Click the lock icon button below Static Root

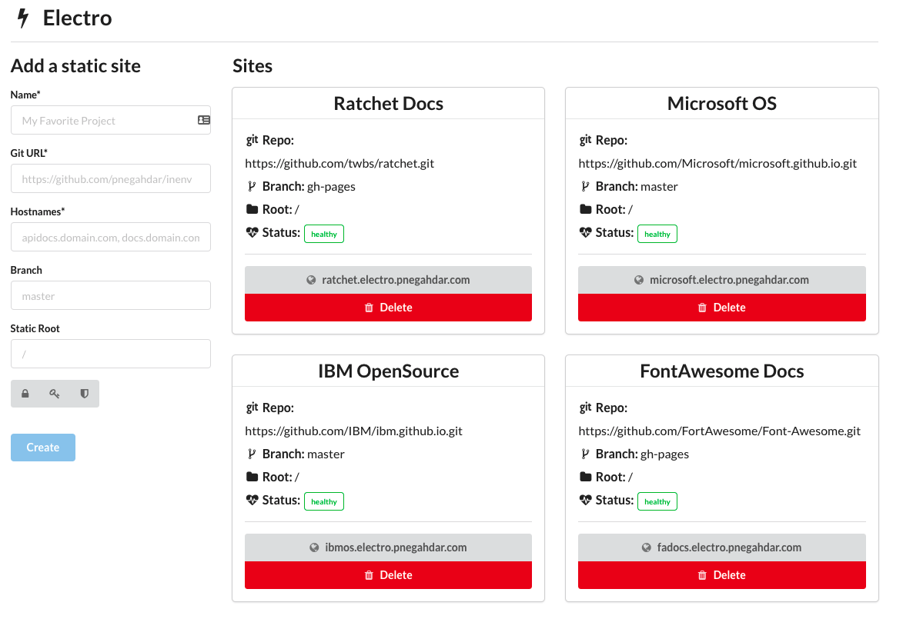click(25, 394)
